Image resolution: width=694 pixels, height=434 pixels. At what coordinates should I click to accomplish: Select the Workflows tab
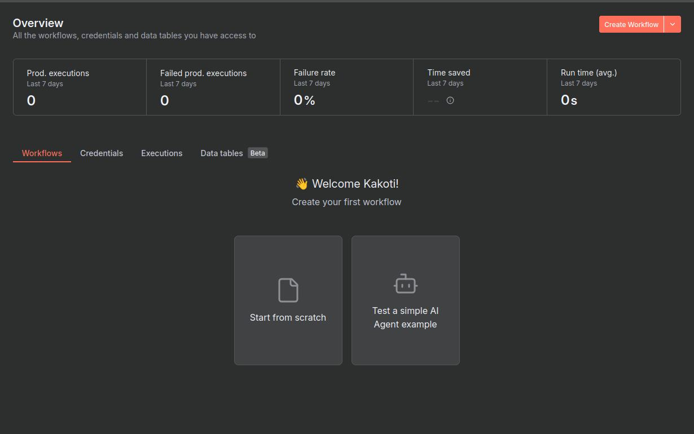[42, 153]
